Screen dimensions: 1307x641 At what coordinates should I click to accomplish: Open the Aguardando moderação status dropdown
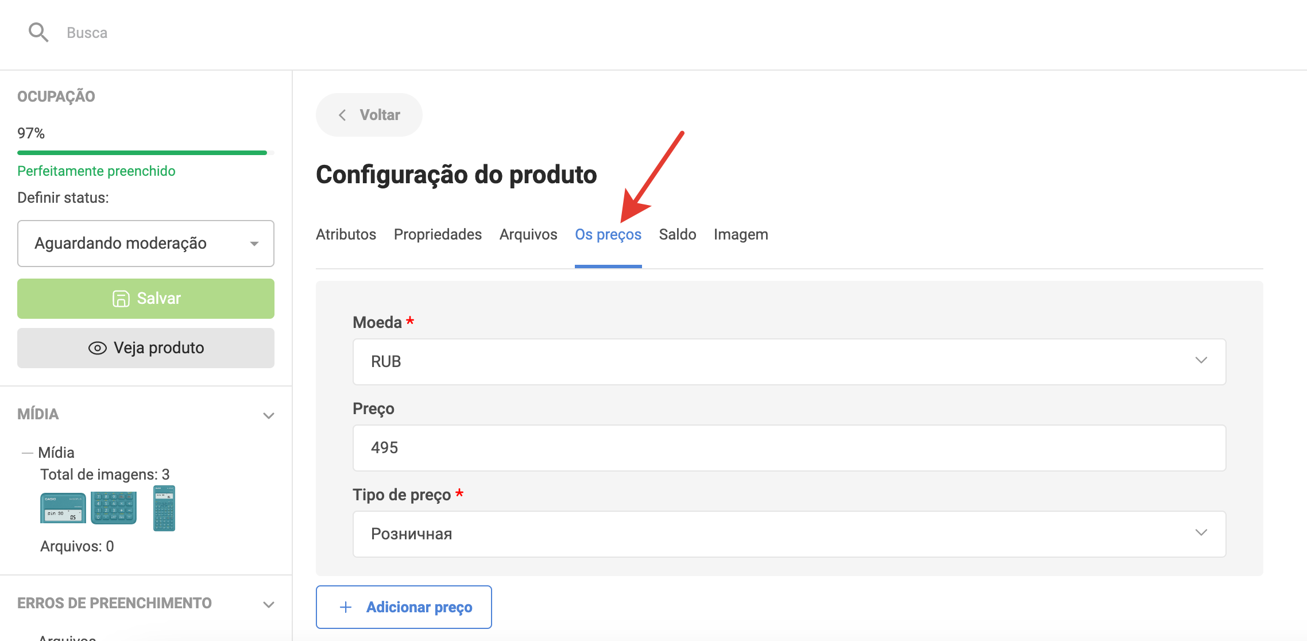coord(146,244)
